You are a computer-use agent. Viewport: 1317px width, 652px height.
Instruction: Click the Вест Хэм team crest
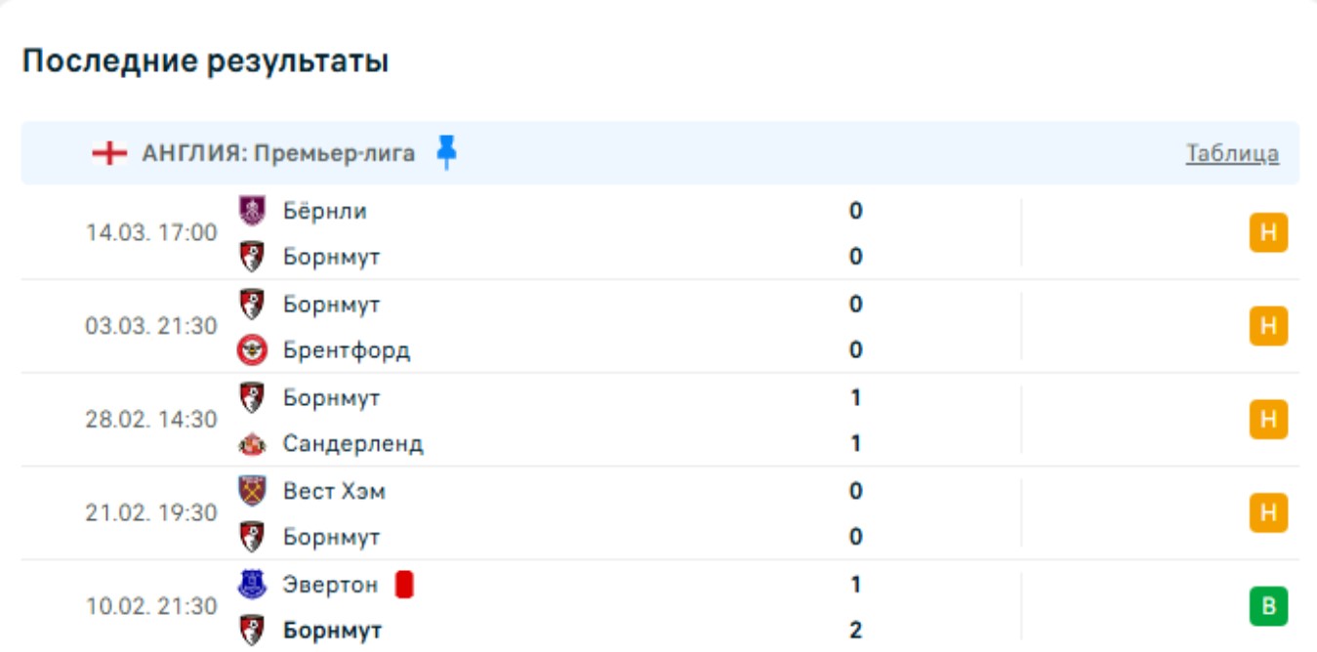[x=252, y=490]
